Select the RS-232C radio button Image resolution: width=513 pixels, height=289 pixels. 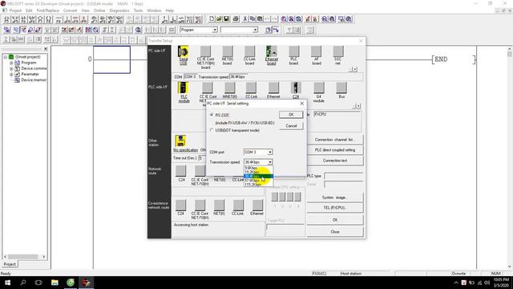point(212,115)
